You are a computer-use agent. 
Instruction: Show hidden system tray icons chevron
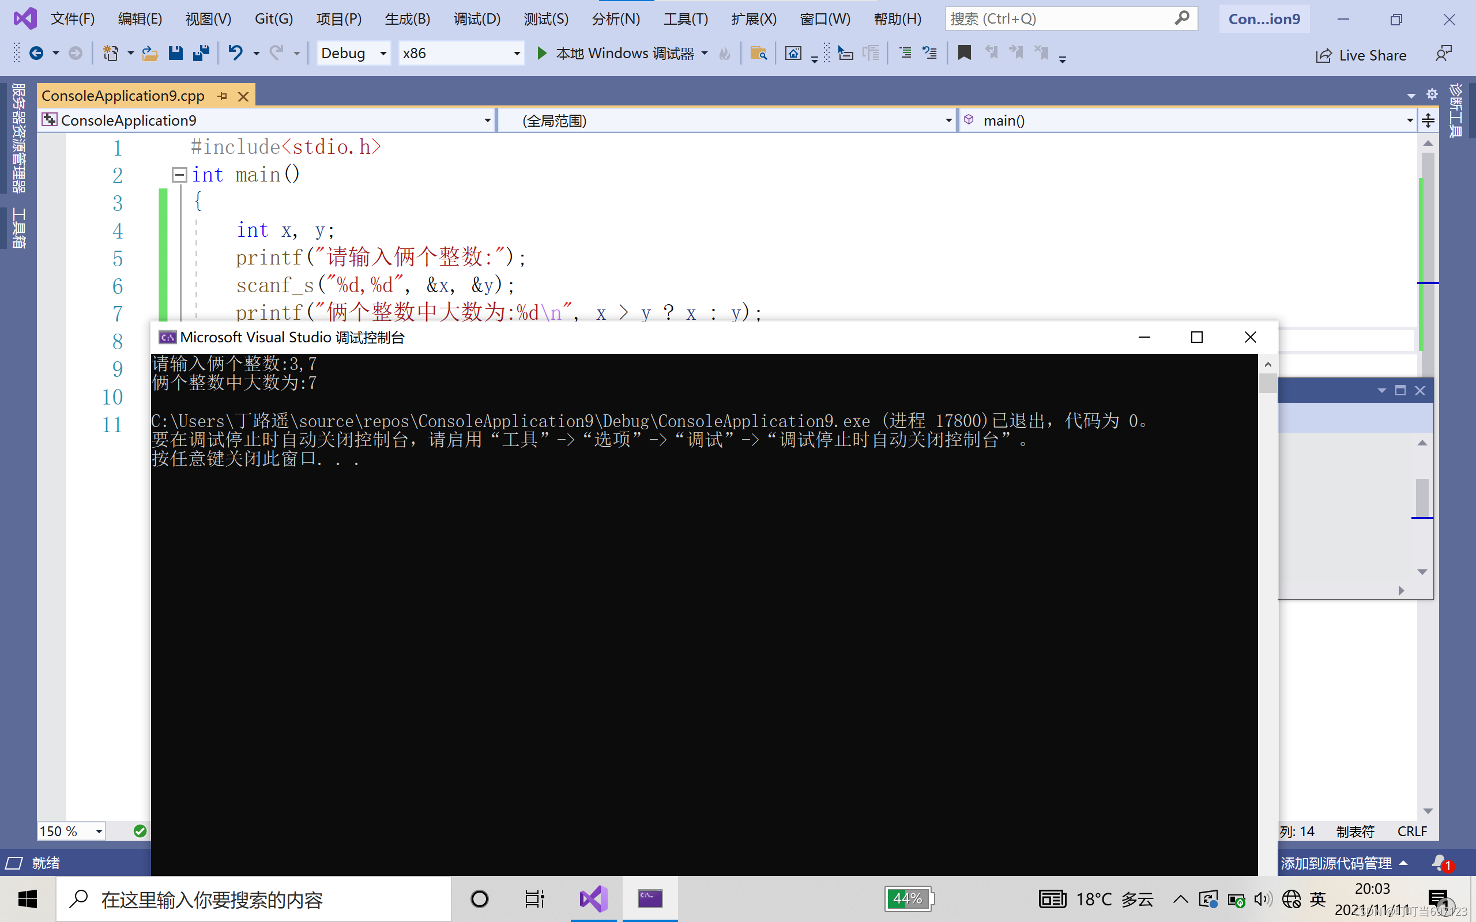click(x=1180, y=899)
